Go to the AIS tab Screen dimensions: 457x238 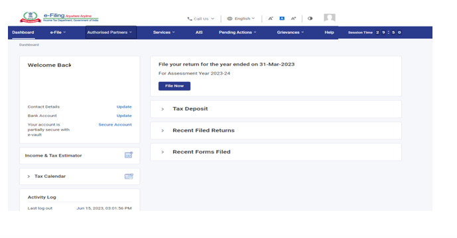pos(199,32)
